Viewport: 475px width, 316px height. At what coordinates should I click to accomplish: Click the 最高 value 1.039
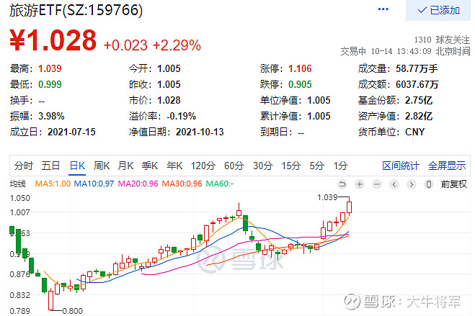(x=50, y=68)
